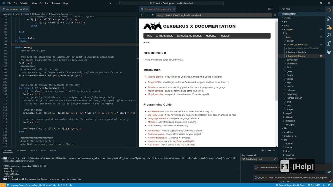Click API REFERENCE in documentation navbar
Viewport: 333px width, 187px height.
tap(164, 36)
